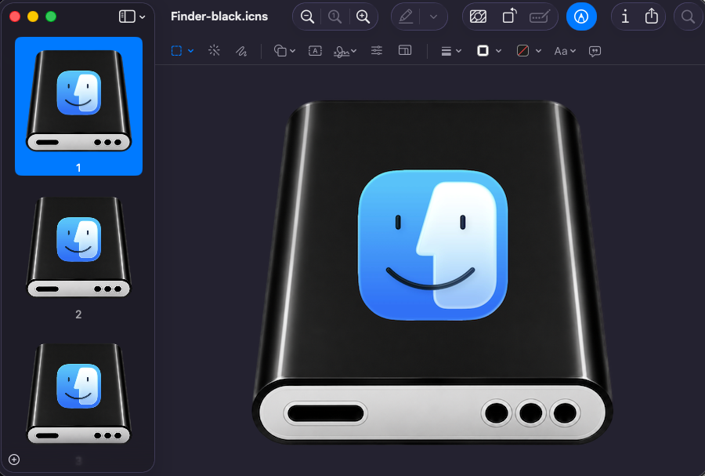This screenshot has height=476, width=705.
Task: Expand the border color dropdown chevron
Action: [x=499, y=51]
